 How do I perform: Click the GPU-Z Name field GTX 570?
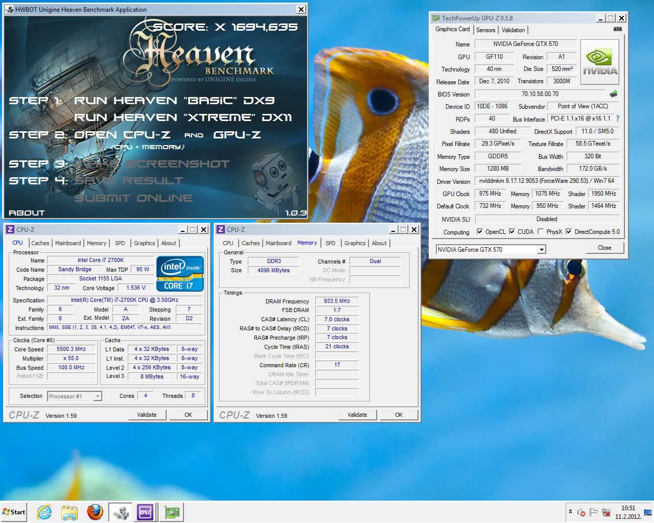tap(525, 44)
